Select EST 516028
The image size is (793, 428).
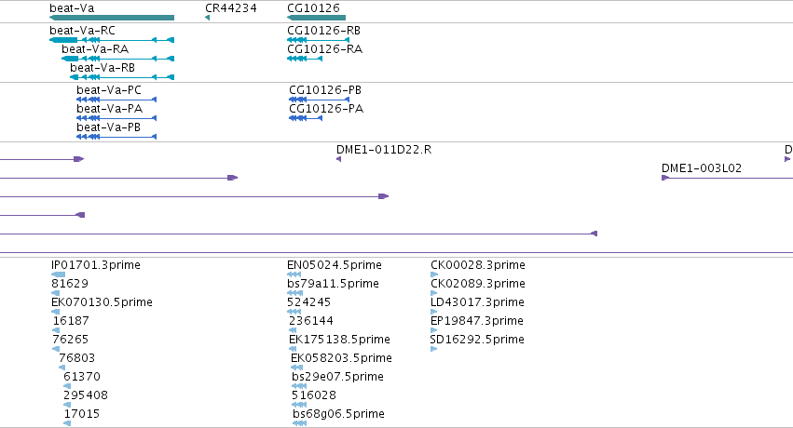(299, 405)
